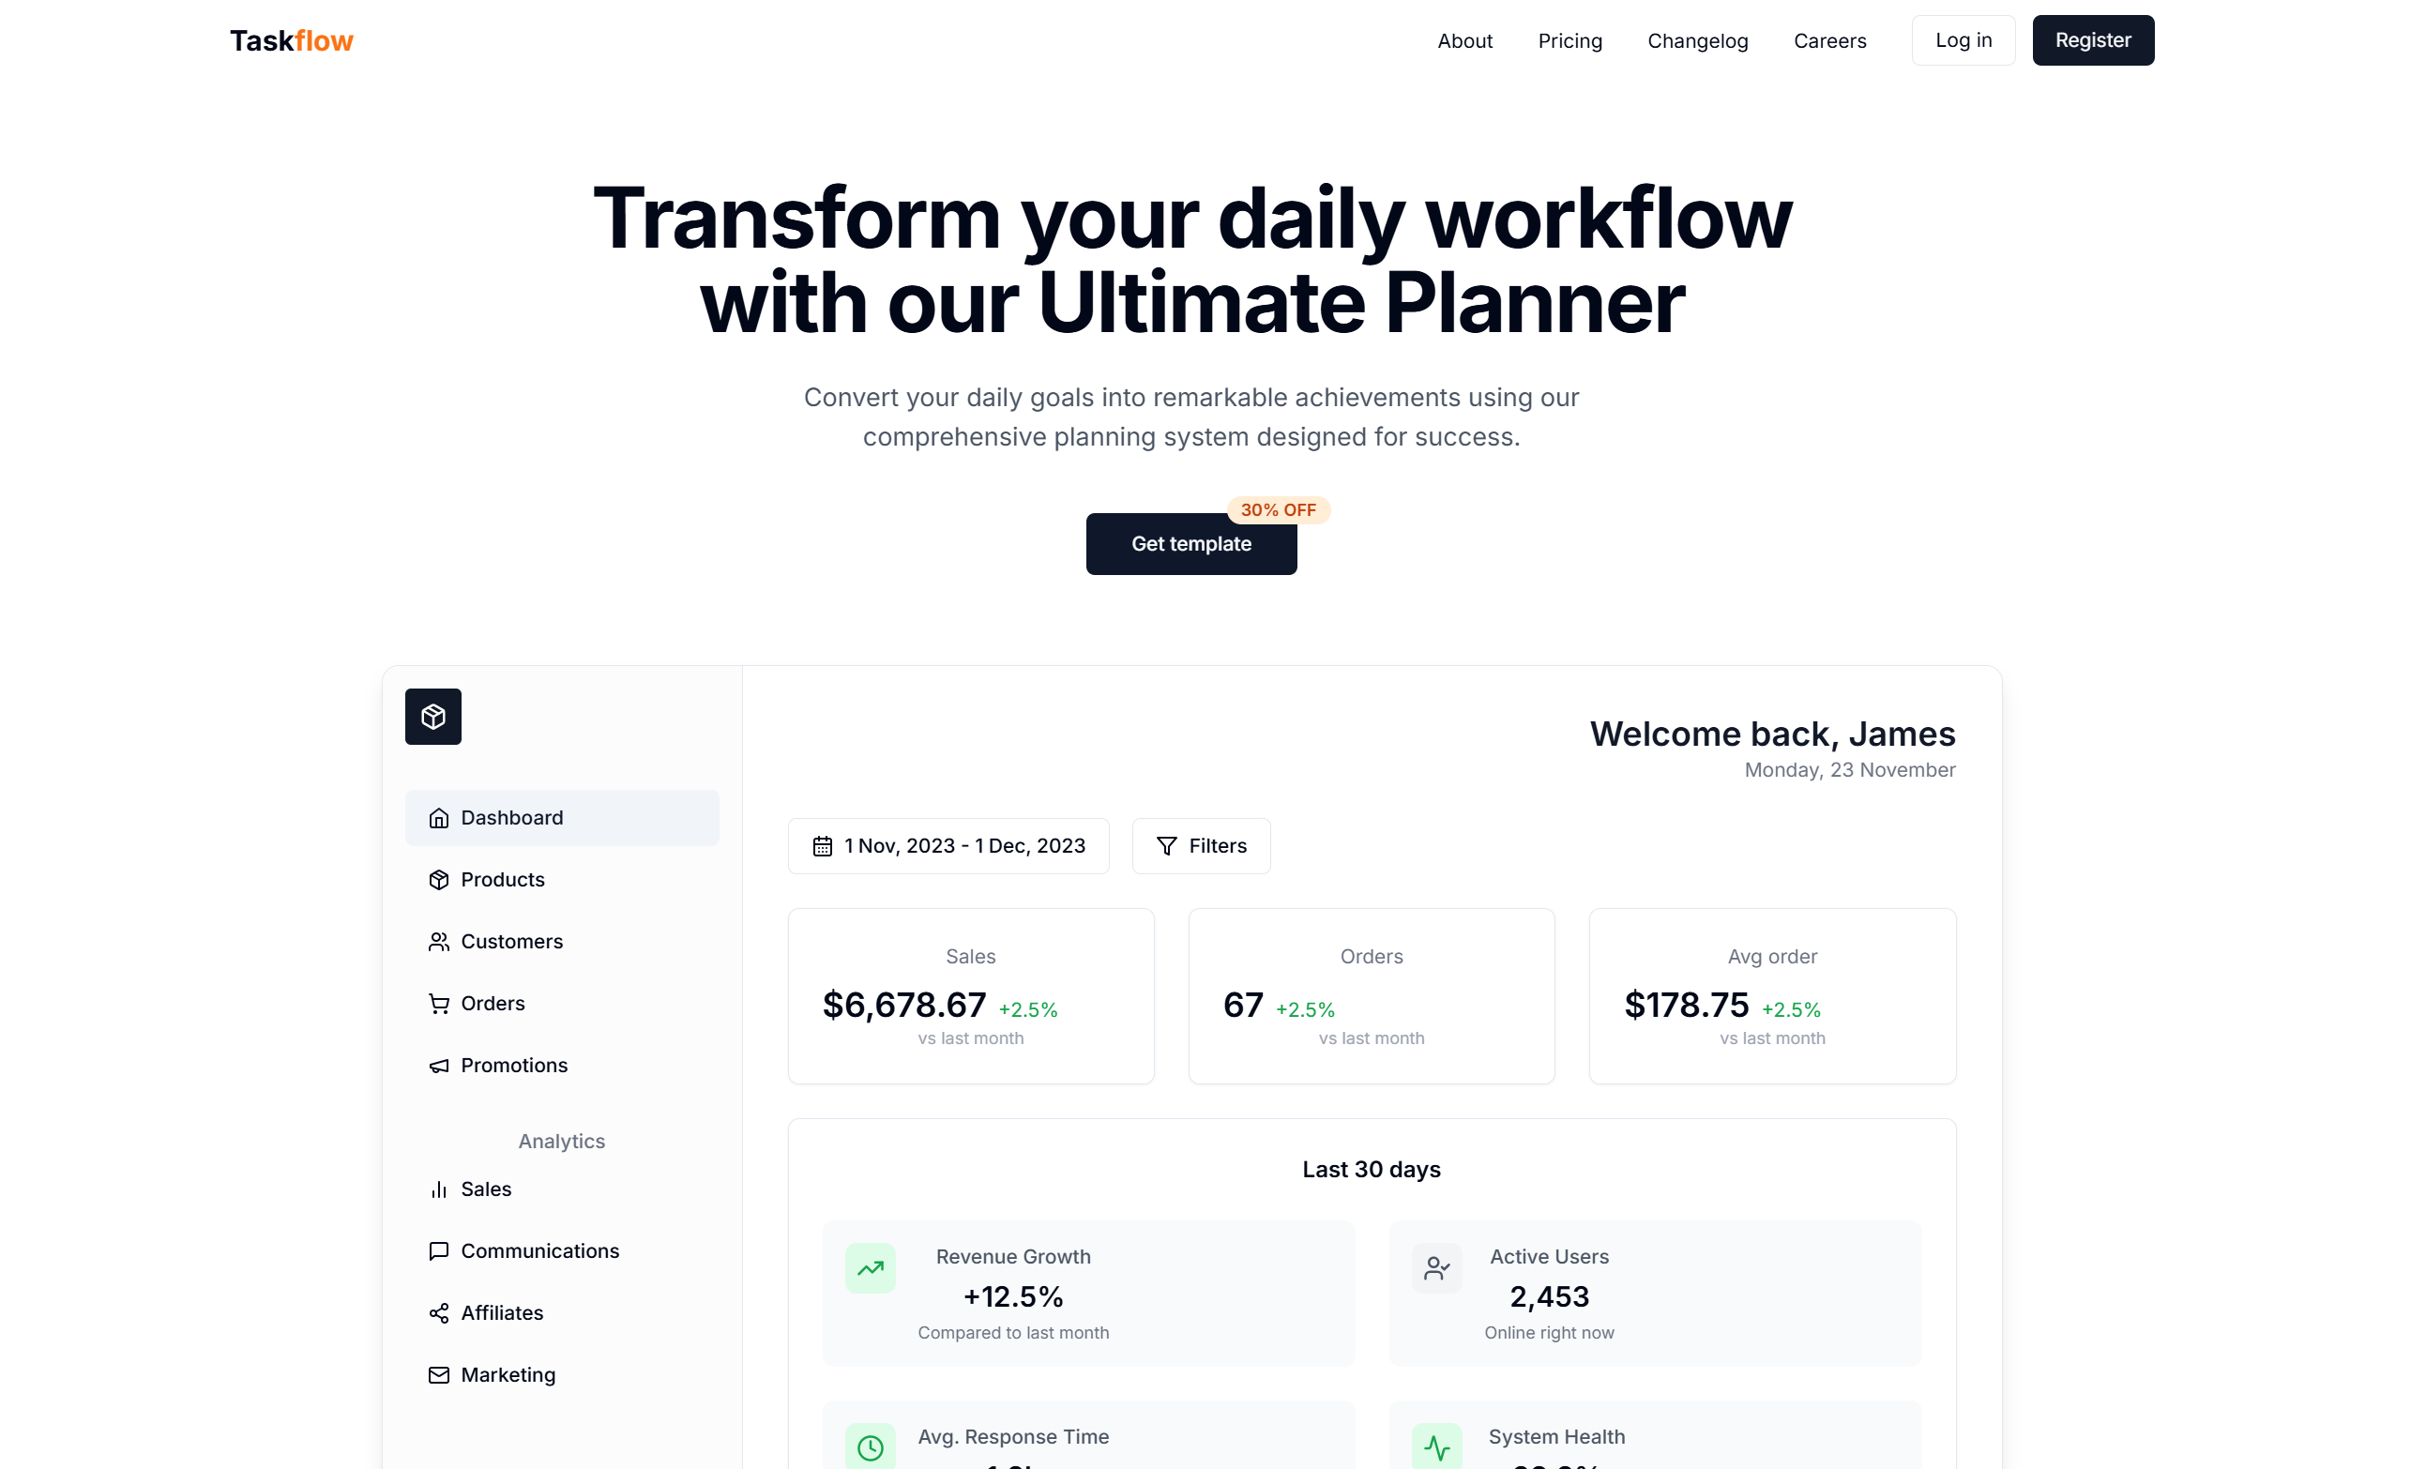The image size is (2426, 1469).
Task: Enable the Communications analytics view
Action: (538, 1249)
